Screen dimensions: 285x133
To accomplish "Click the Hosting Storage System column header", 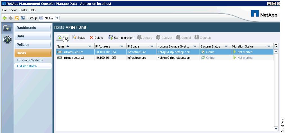I will (178, 46).
